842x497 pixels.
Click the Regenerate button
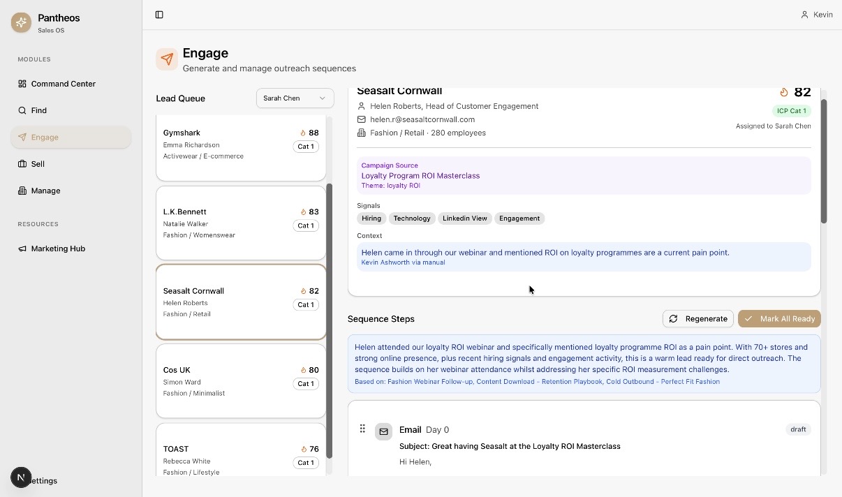pos(697,319)
